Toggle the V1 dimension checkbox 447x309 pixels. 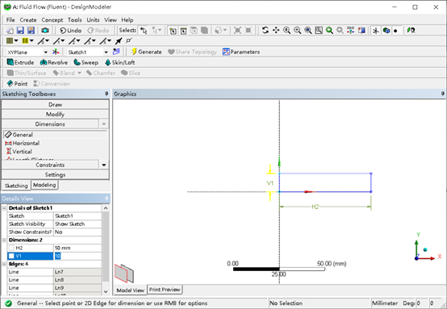click(11, 256)
